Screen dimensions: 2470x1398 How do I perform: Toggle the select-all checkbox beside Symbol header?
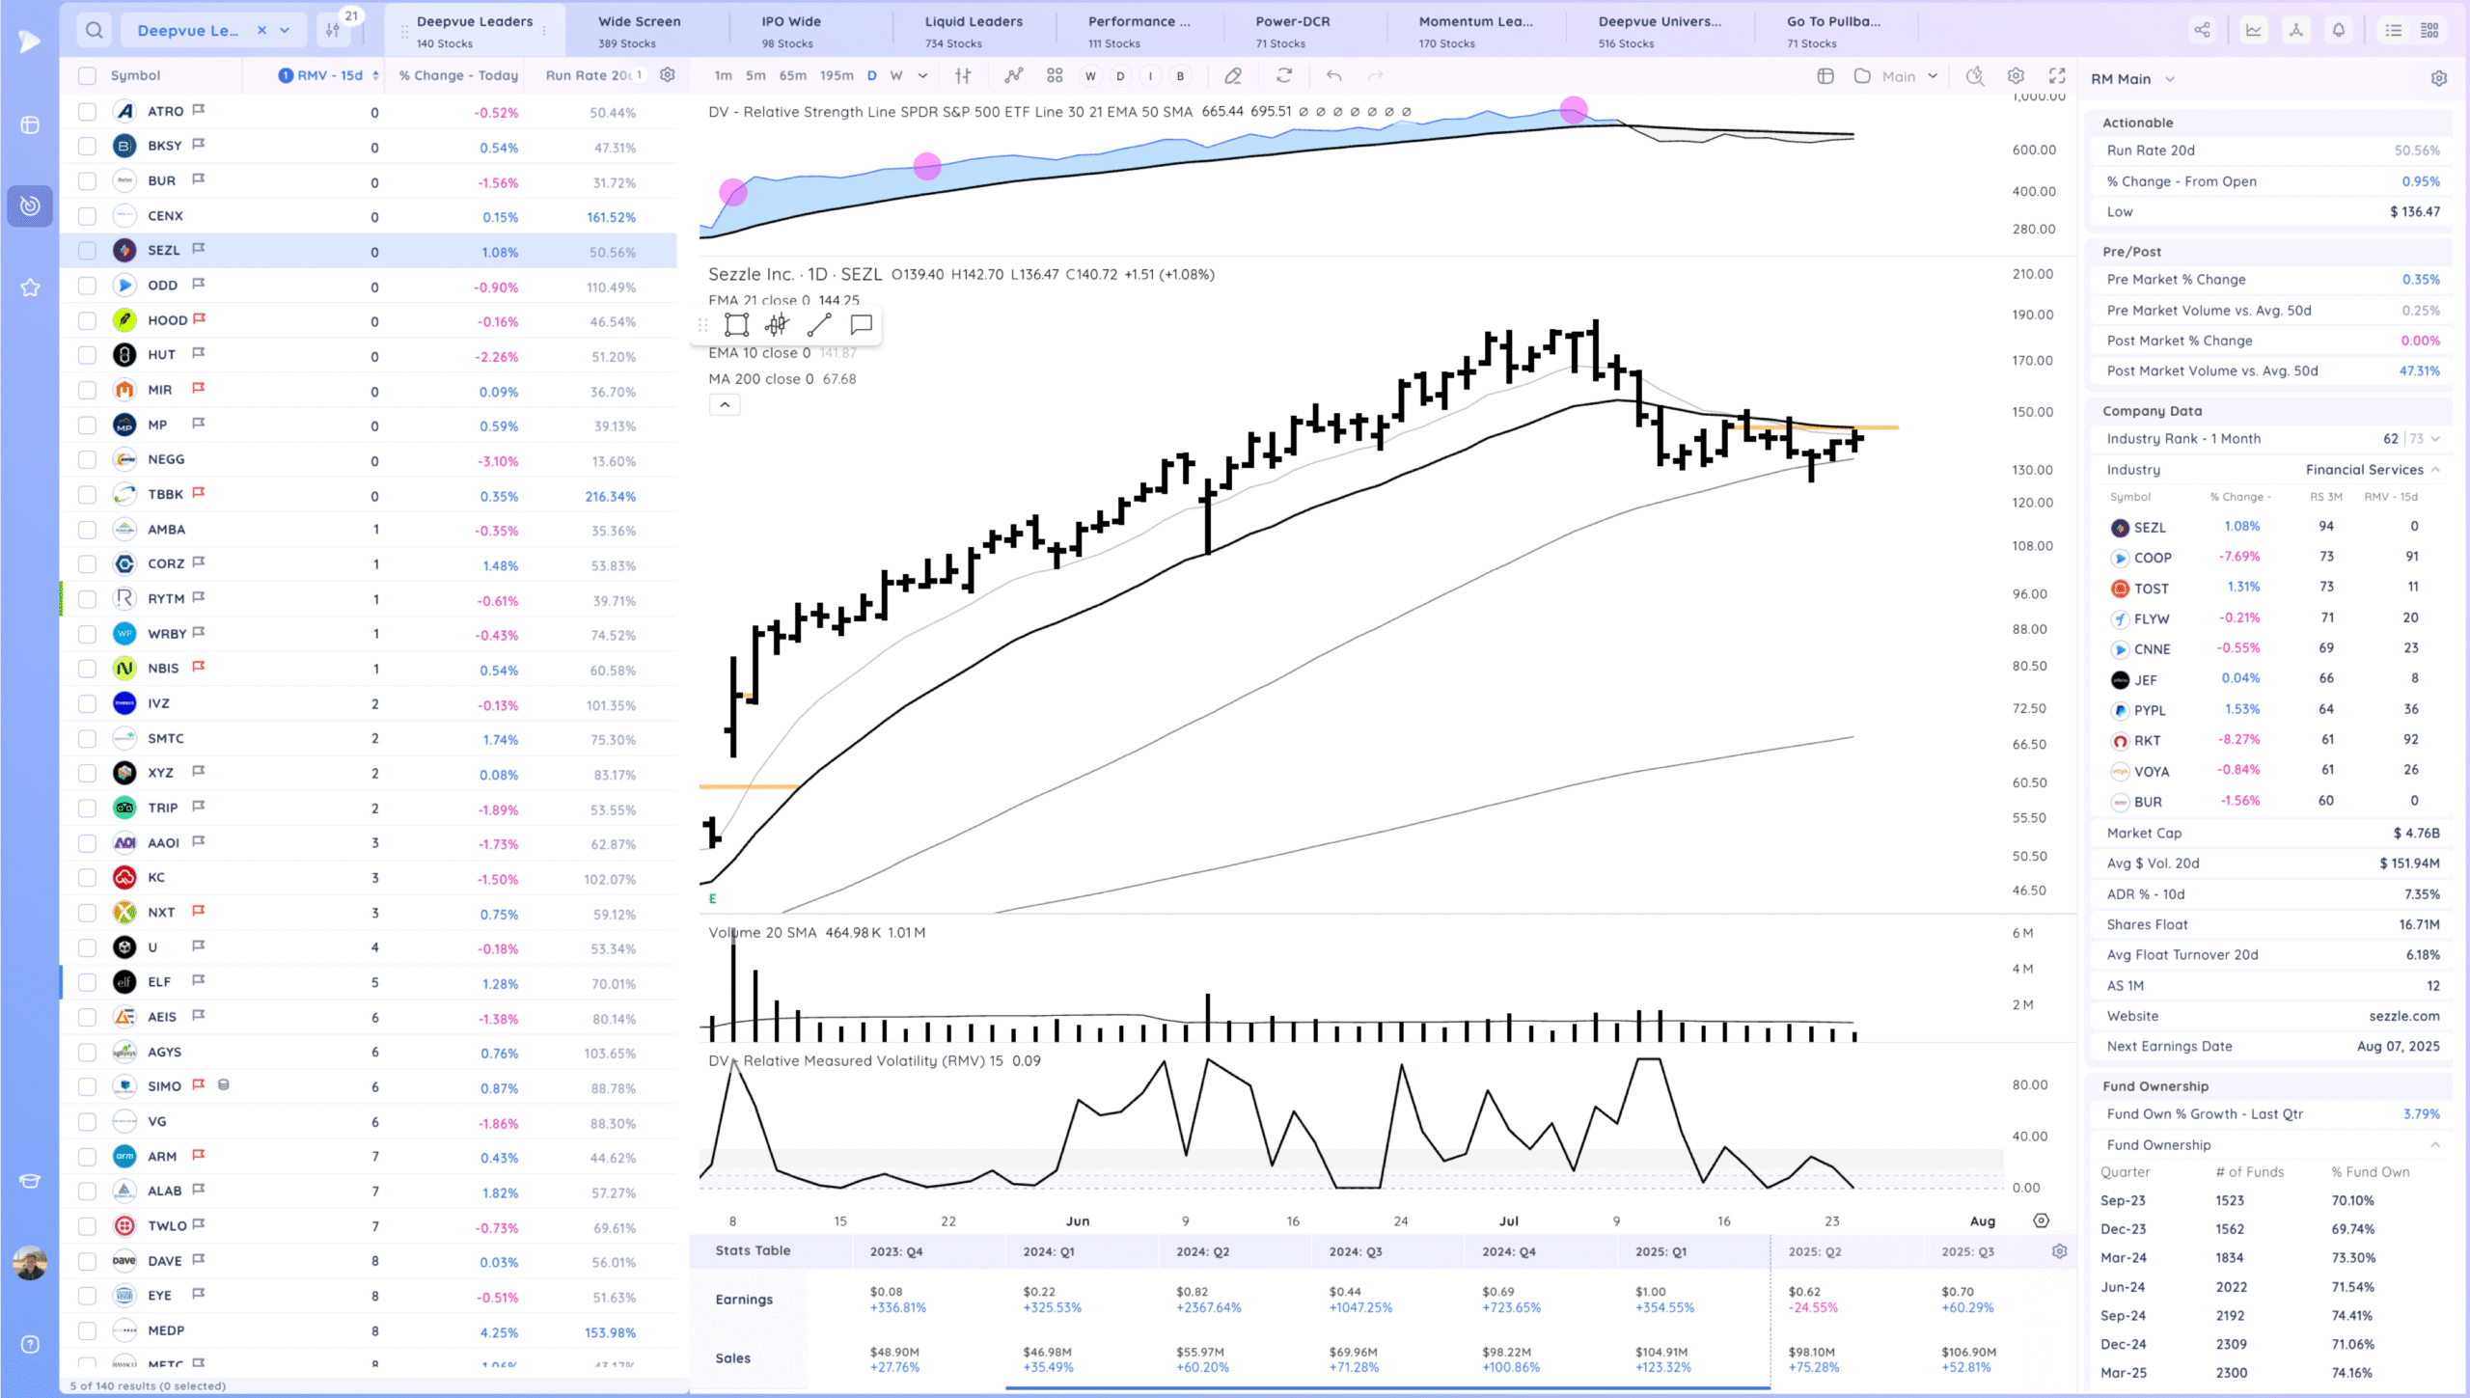87,75
